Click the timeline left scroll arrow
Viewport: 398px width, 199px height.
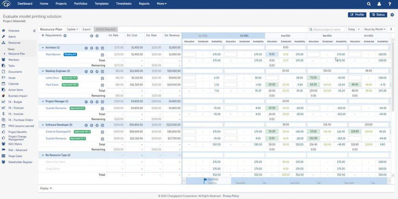[184, 181]
